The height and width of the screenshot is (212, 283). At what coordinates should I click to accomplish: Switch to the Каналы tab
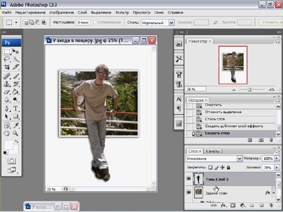(213, 151)
